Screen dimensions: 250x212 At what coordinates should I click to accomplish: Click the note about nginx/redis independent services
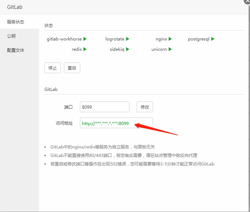click(103, 147)
